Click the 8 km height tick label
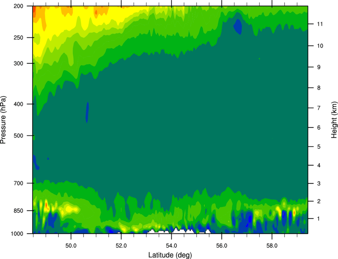 click(x=319, y=88)
